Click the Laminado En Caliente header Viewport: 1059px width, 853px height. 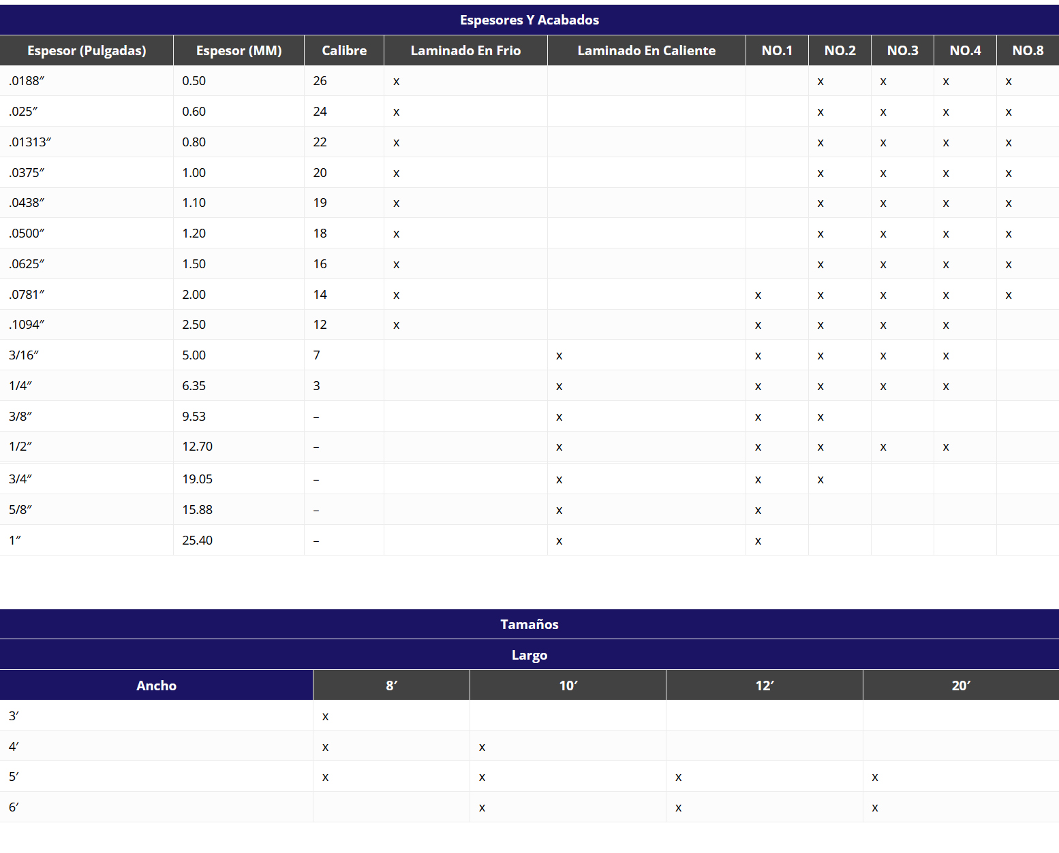[646, 51]
